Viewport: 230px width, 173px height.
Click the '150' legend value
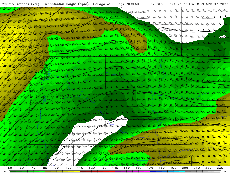pyautogui.click(x=127, y=168)
